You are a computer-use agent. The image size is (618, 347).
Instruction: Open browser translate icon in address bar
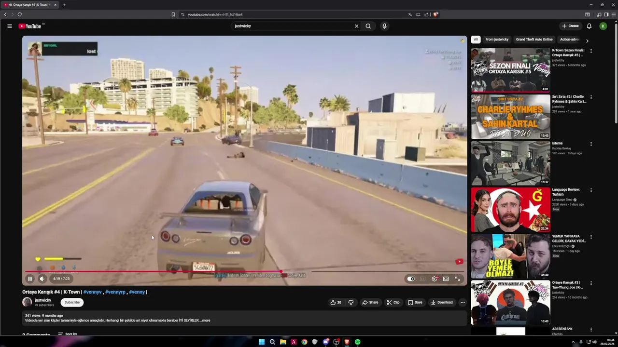[410, 14]
